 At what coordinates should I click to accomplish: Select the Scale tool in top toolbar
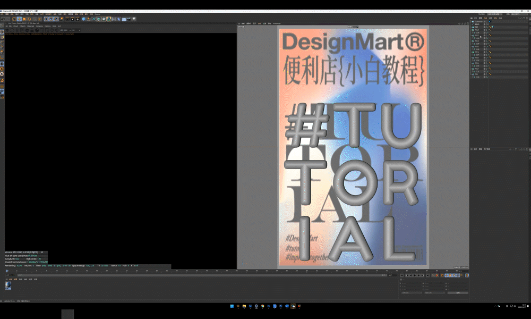[24, 19]
